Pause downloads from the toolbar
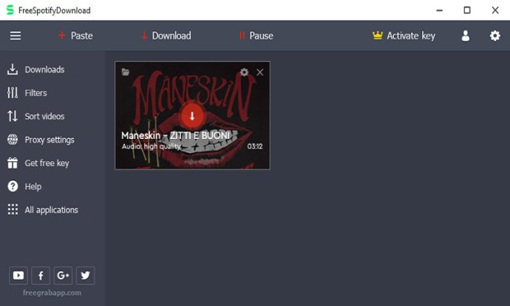The width and height of the screenshot is (510, 306). click(256, 35)
